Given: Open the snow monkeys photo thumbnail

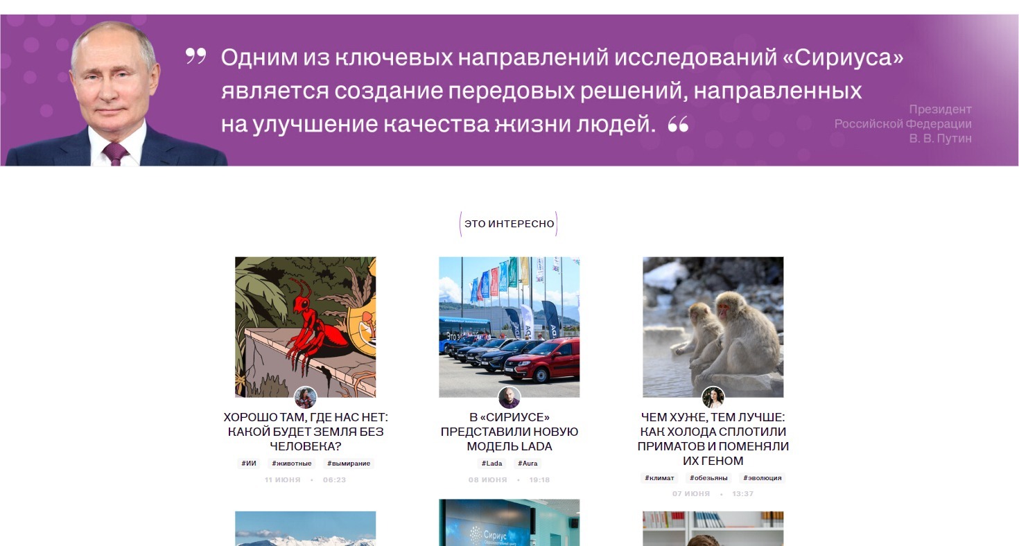Looking at the screenshot, I should [x=713, y=327].
